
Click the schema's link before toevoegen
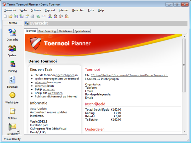tap(41, 82)
